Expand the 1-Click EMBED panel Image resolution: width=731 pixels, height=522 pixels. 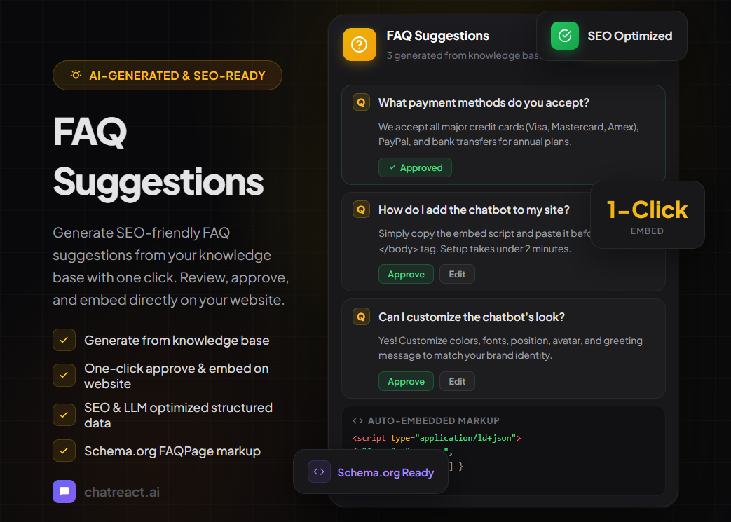pos(647,214)
